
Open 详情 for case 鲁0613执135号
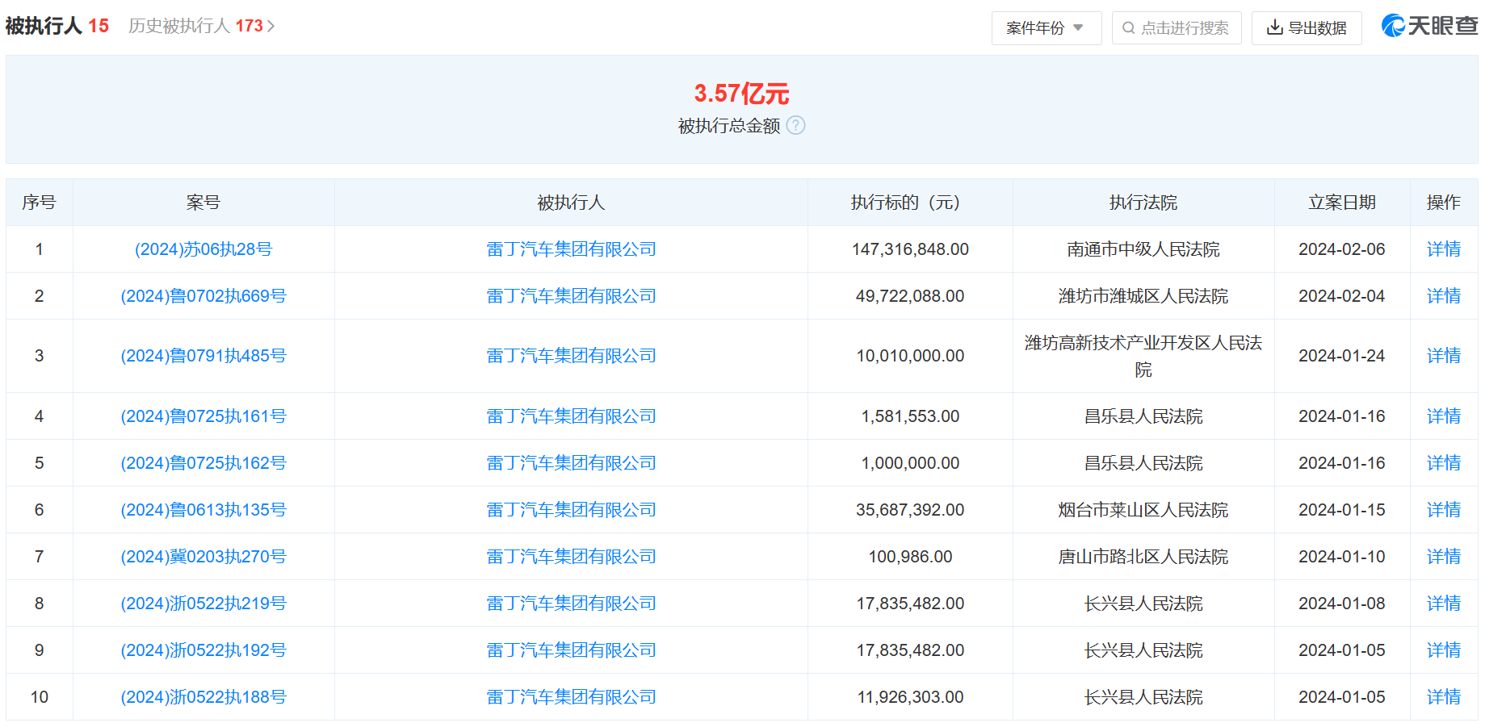1443,510
